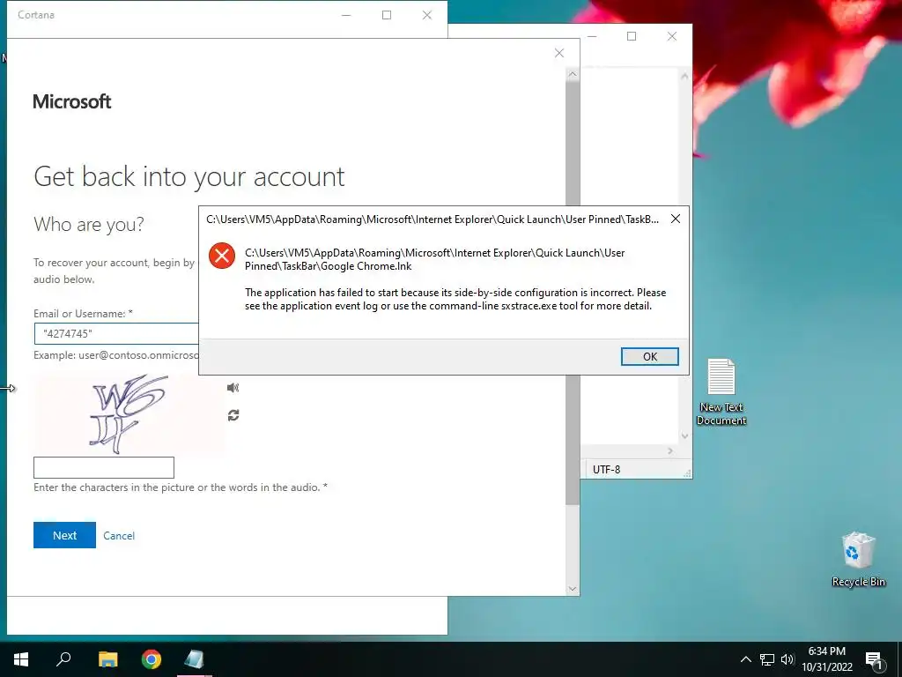The width and height of the screenshot is (902, 677).
Task: Click the recovery page vertical scrollbar thumb
Action: tap(573, 294)
